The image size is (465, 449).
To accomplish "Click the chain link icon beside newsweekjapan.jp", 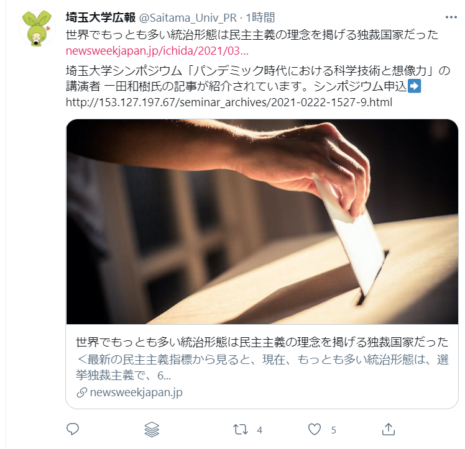I will pos(81,392).
